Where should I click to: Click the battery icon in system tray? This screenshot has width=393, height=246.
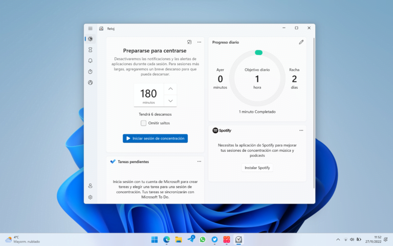point(359,239)
